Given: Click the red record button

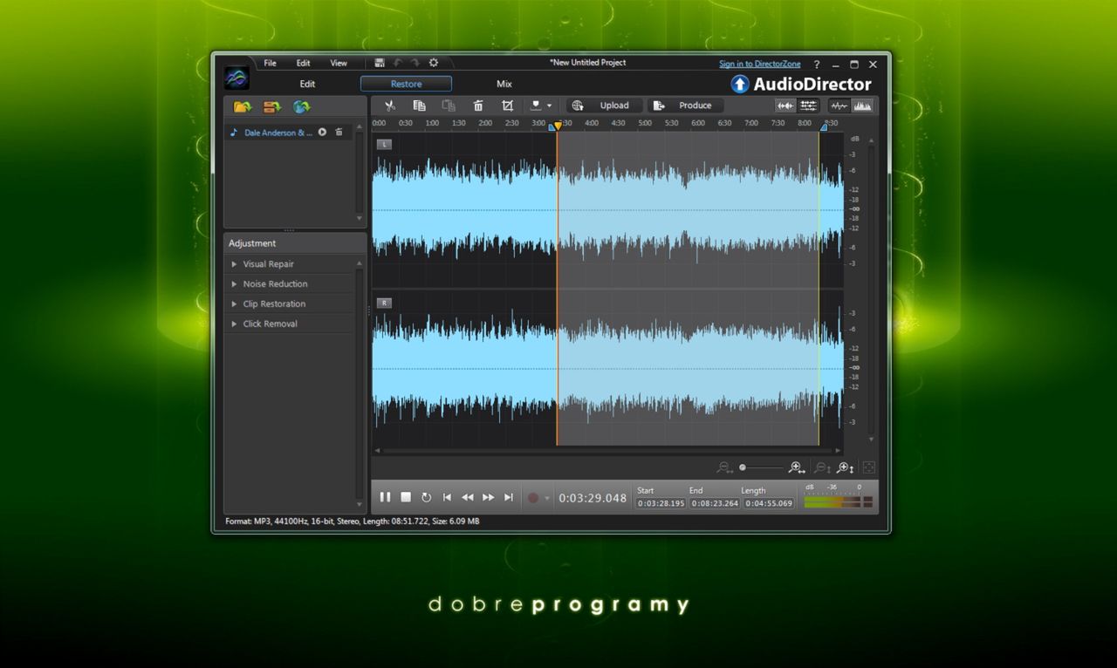Looking at the screenshot, I should coord(533,498).
